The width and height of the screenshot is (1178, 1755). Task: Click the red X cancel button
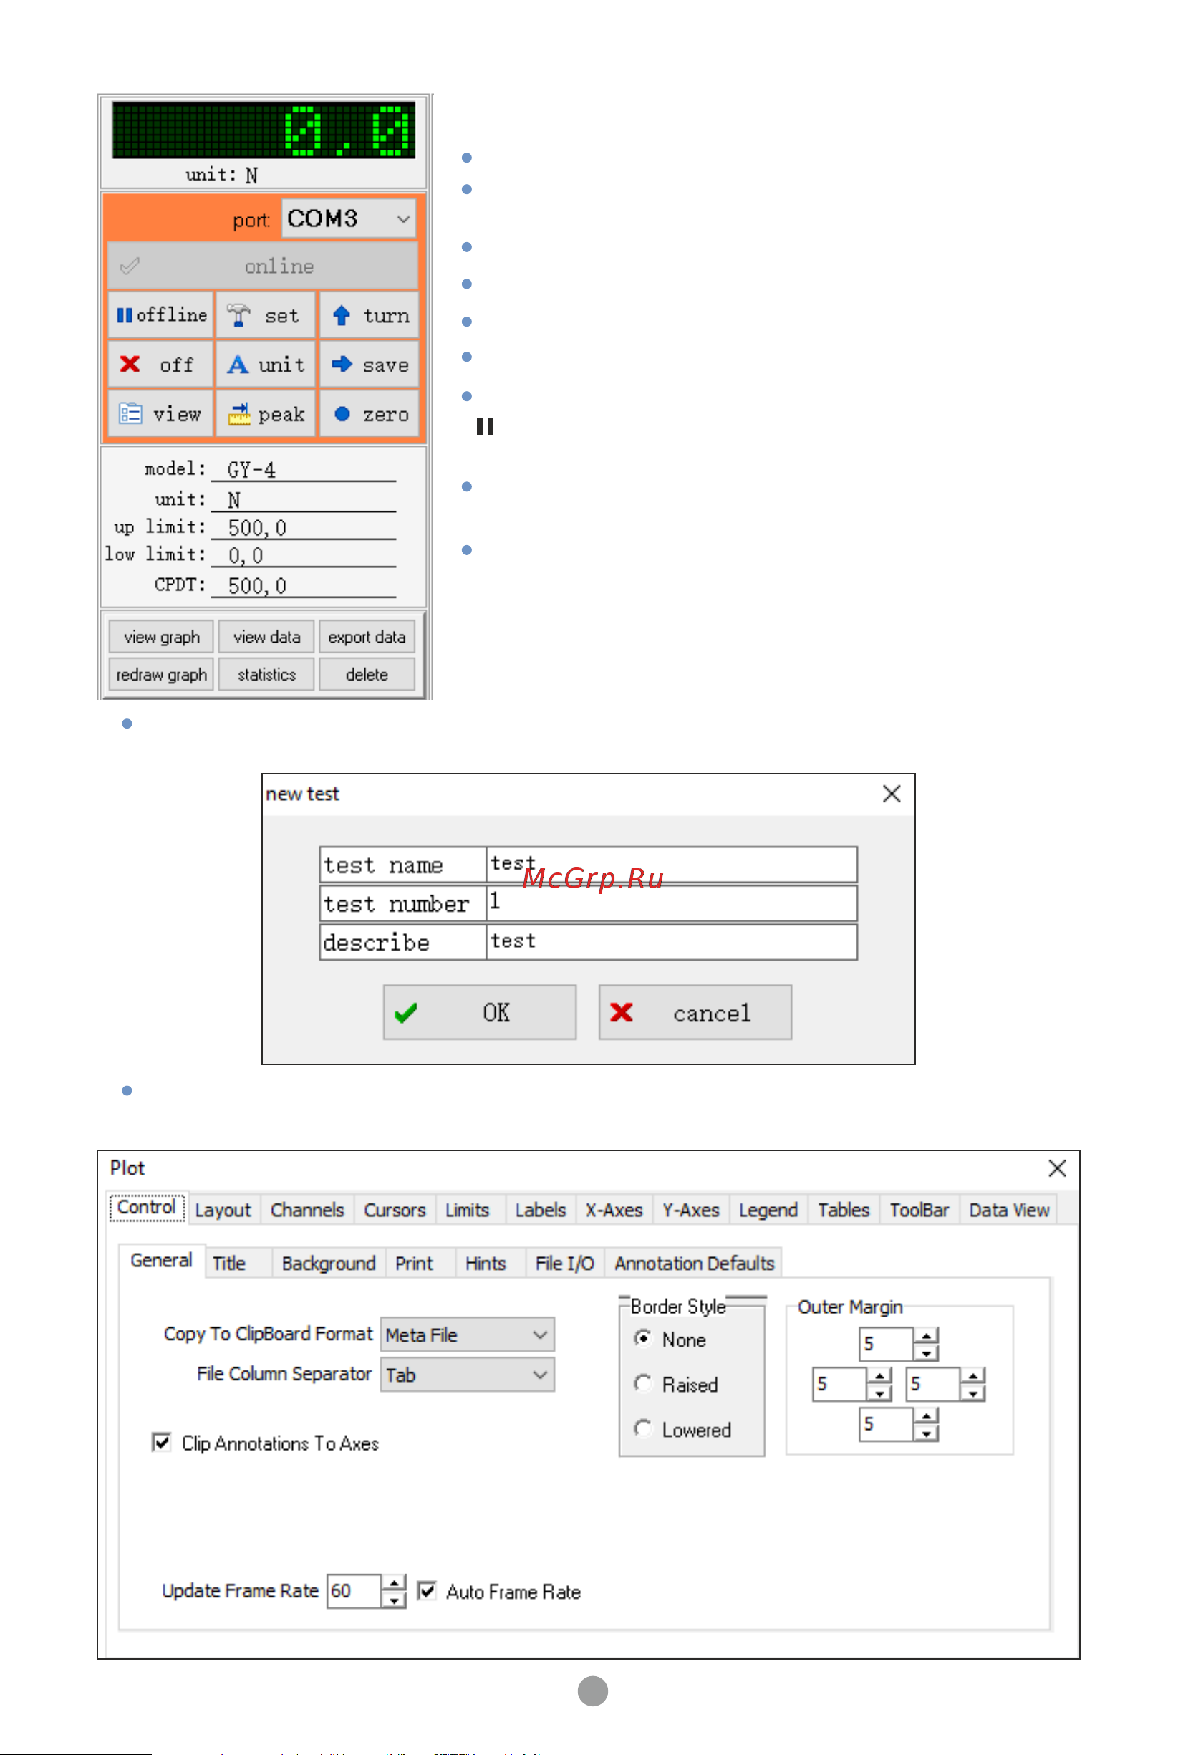pyautogui.click(x=695, y=1012)
